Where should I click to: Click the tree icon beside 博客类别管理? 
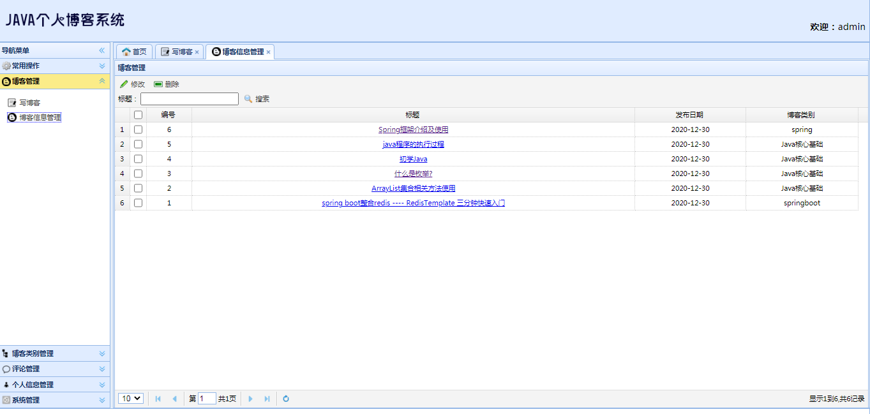(6, 353)
